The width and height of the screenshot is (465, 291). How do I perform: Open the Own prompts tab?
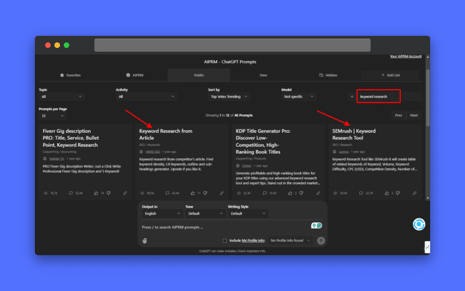point(263,75)
